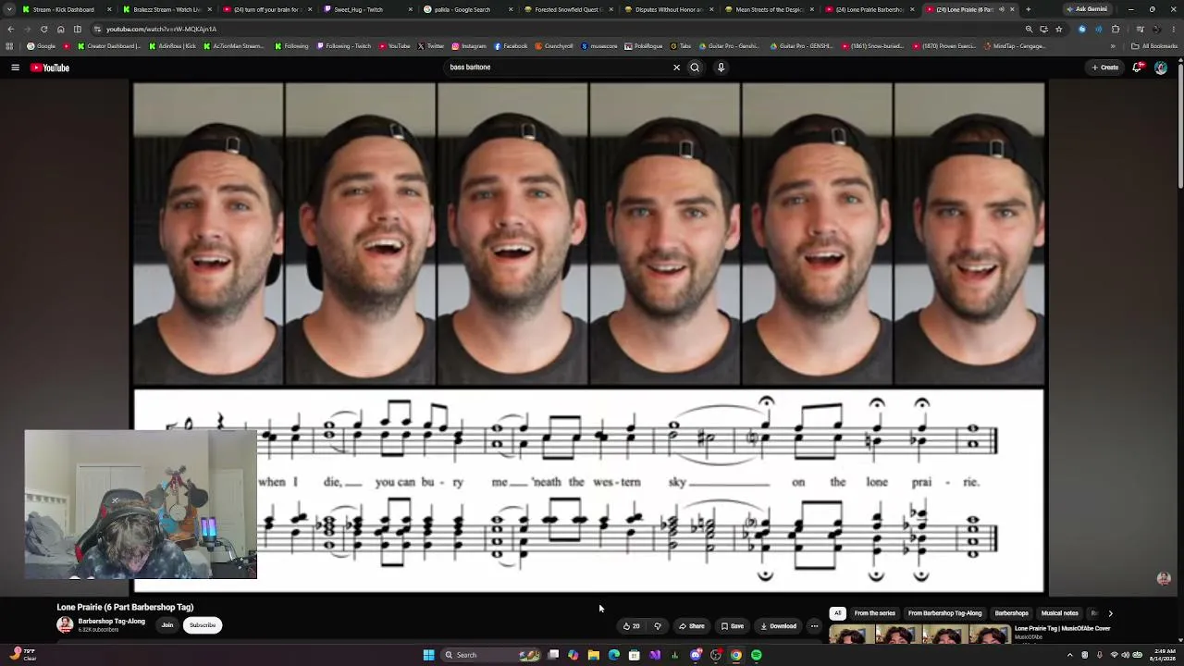
Task: Open the YouTube bookmark in bookmarks bar
Action: (x=395, y=45)
